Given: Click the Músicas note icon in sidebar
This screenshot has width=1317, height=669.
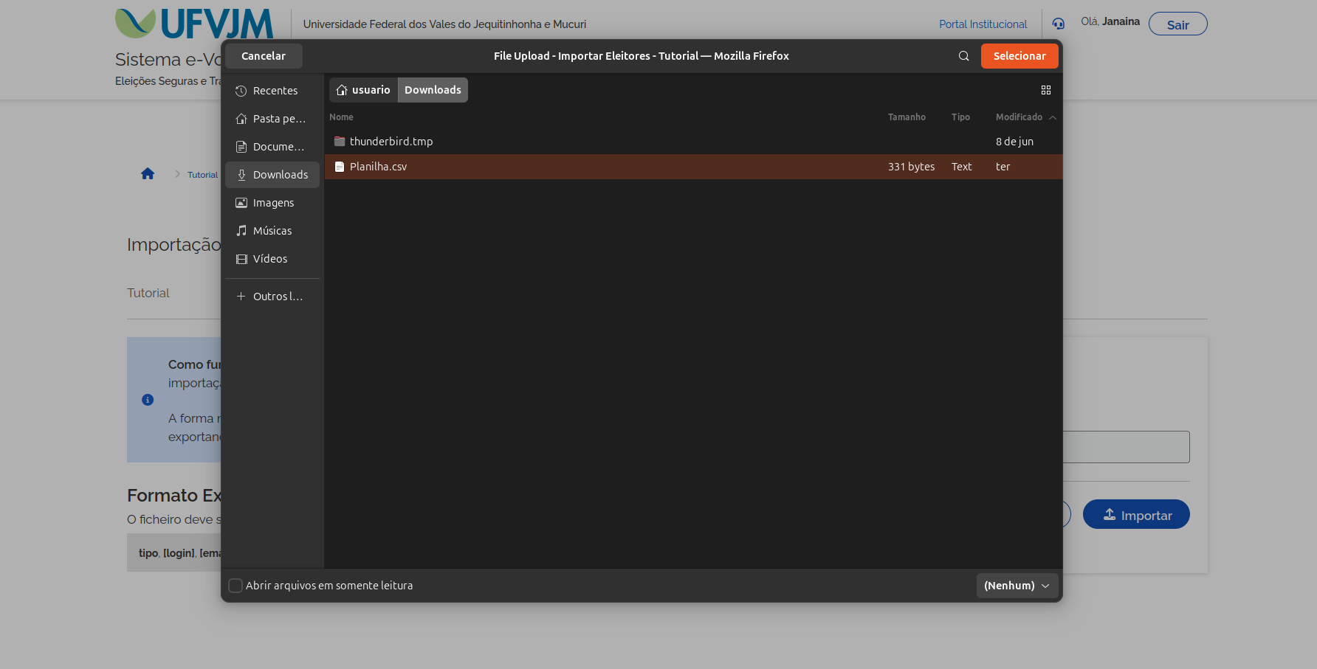Looking at the screenshot, I should click(241, 231).
